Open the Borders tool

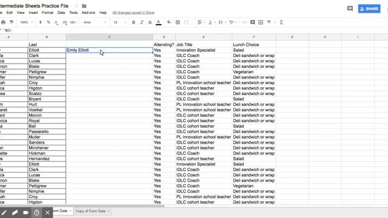coord(178,22)
